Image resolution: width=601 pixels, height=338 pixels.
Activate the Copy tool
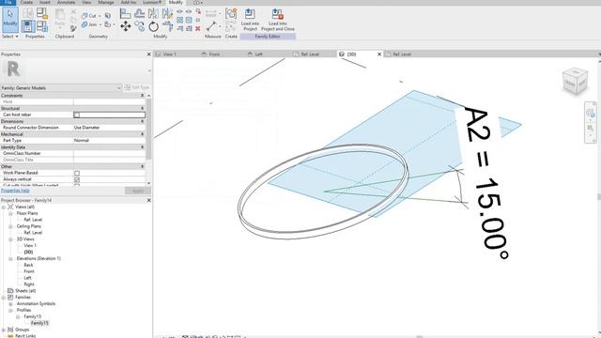coord(140,26)
